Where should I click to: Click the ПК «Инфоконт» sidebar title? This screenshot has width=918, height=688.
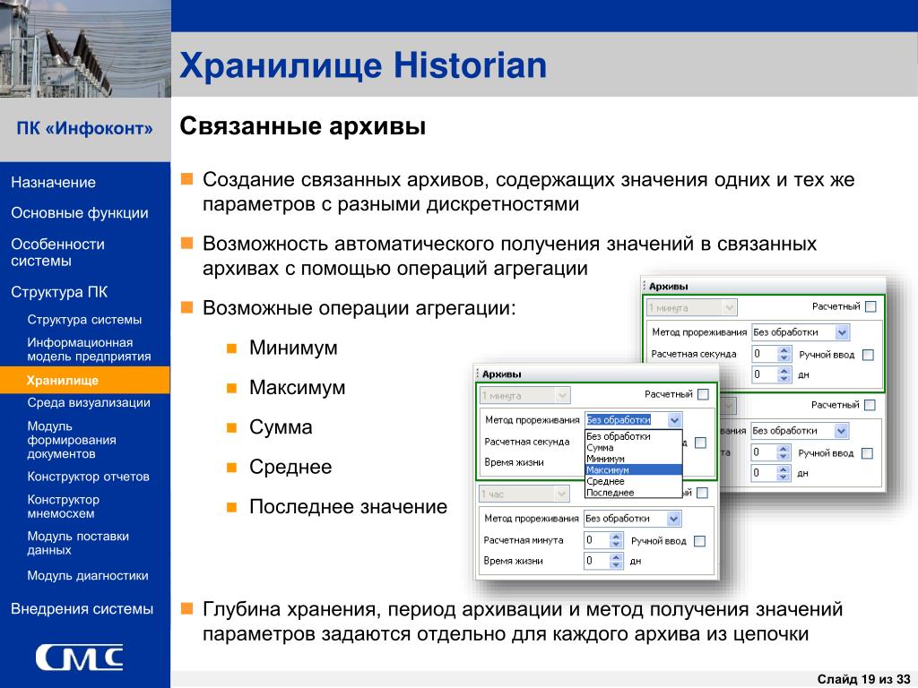(85, 128)
